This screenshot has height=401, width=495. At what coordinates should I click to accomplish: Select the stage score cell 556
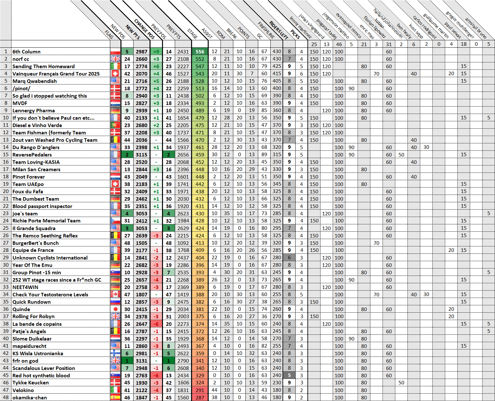click(x=200, y=52)
